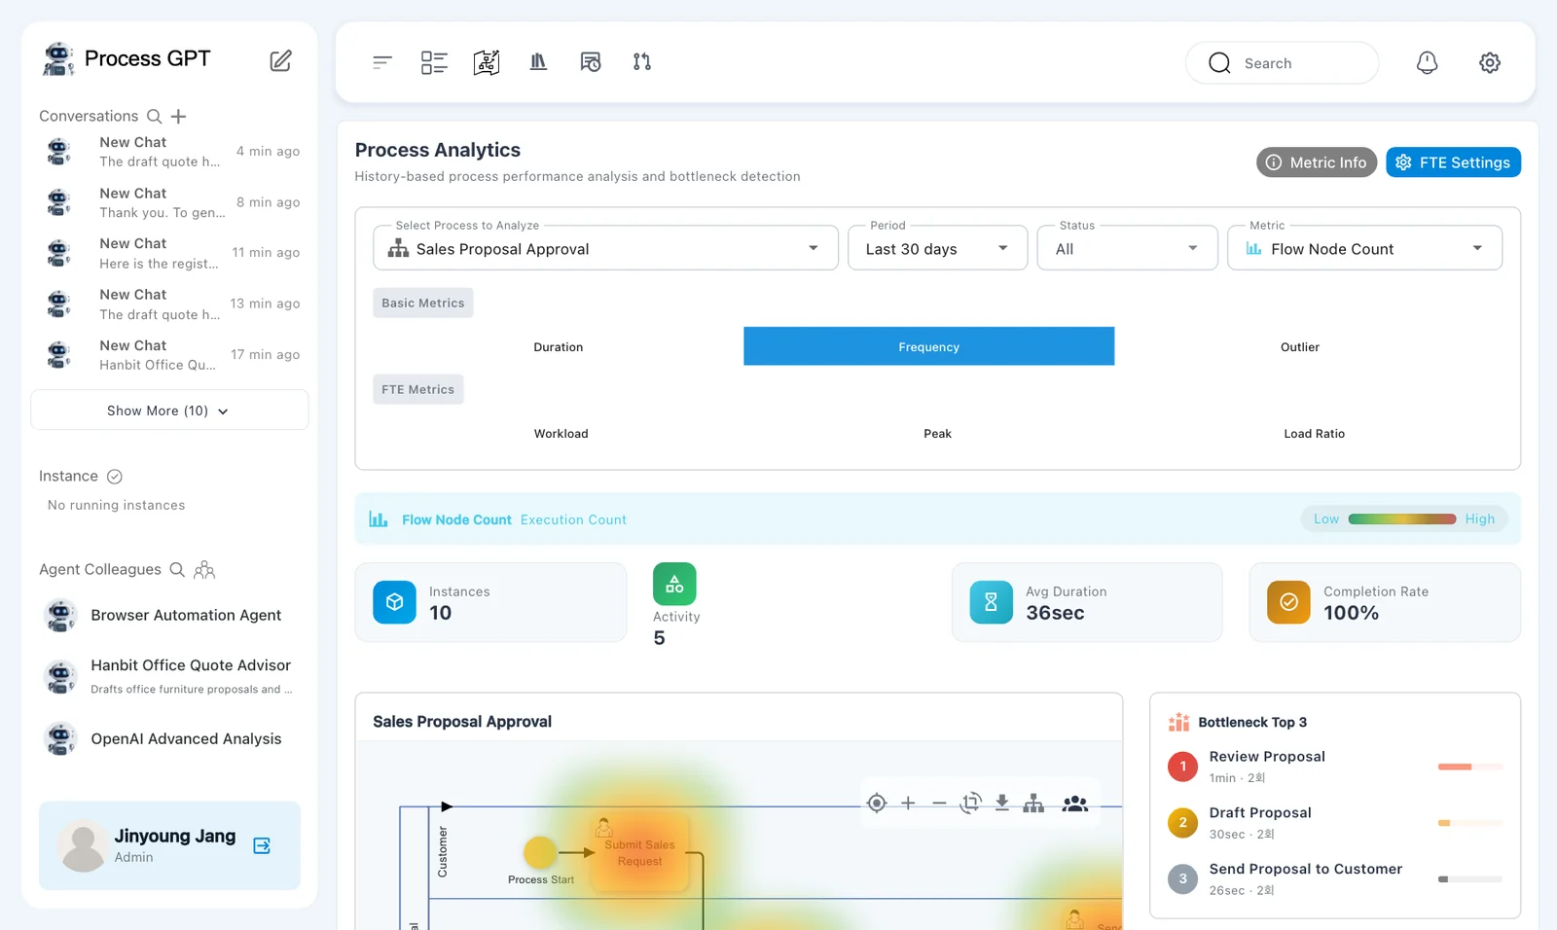
Task: Open FTE Settings
Action: [x=1453, y=162]
